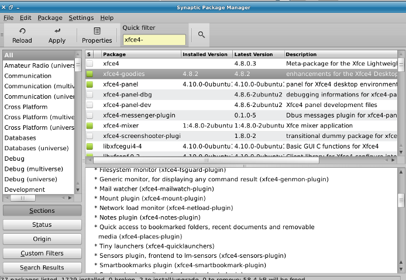Click package list horizontal scrollbar thumb
This screenshot has height=280, width=406.
click(207, 160)
